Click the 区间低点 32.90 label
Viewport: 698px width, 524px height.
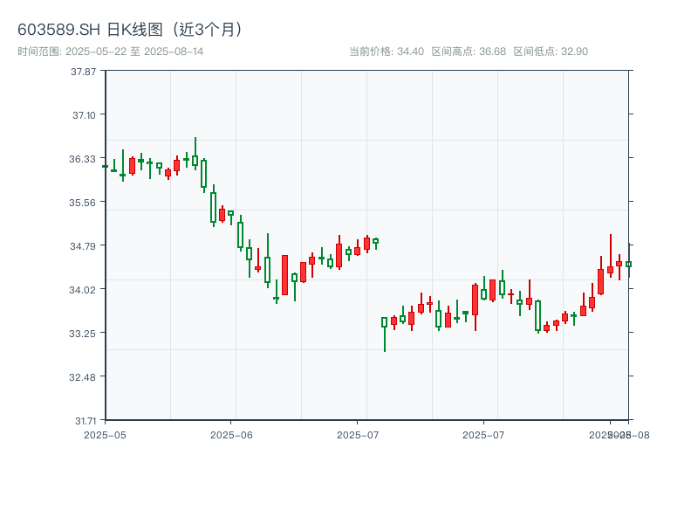point(551,52)
